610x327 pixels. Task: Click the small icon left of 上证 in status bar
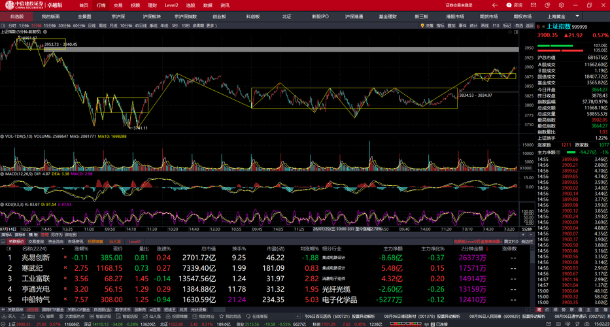[3, 324]
